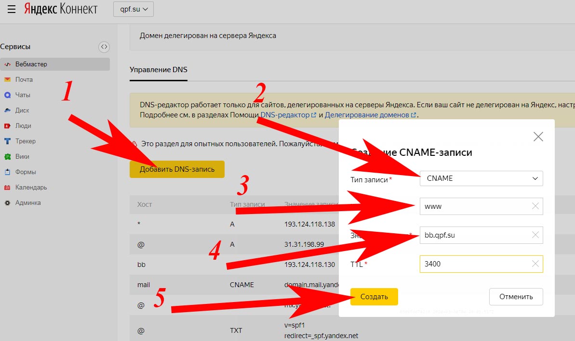This screenshot has width=575, height=341.
Task: Select the redirect=_spf.yandex.net value text
Action: click(321, 336)
